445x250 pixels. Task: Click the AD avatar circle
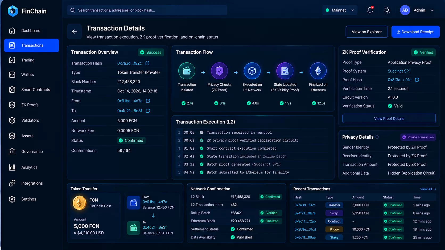point(405,10)
